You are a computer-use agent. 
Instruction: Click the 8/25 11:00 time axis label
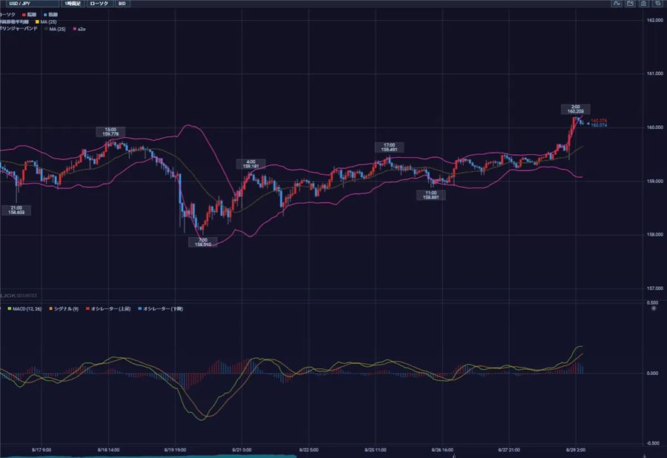click(x=376, y=450)
